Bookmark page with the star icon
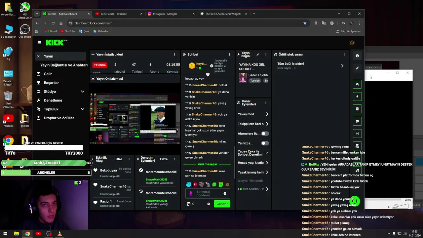 tap(305, 23)
